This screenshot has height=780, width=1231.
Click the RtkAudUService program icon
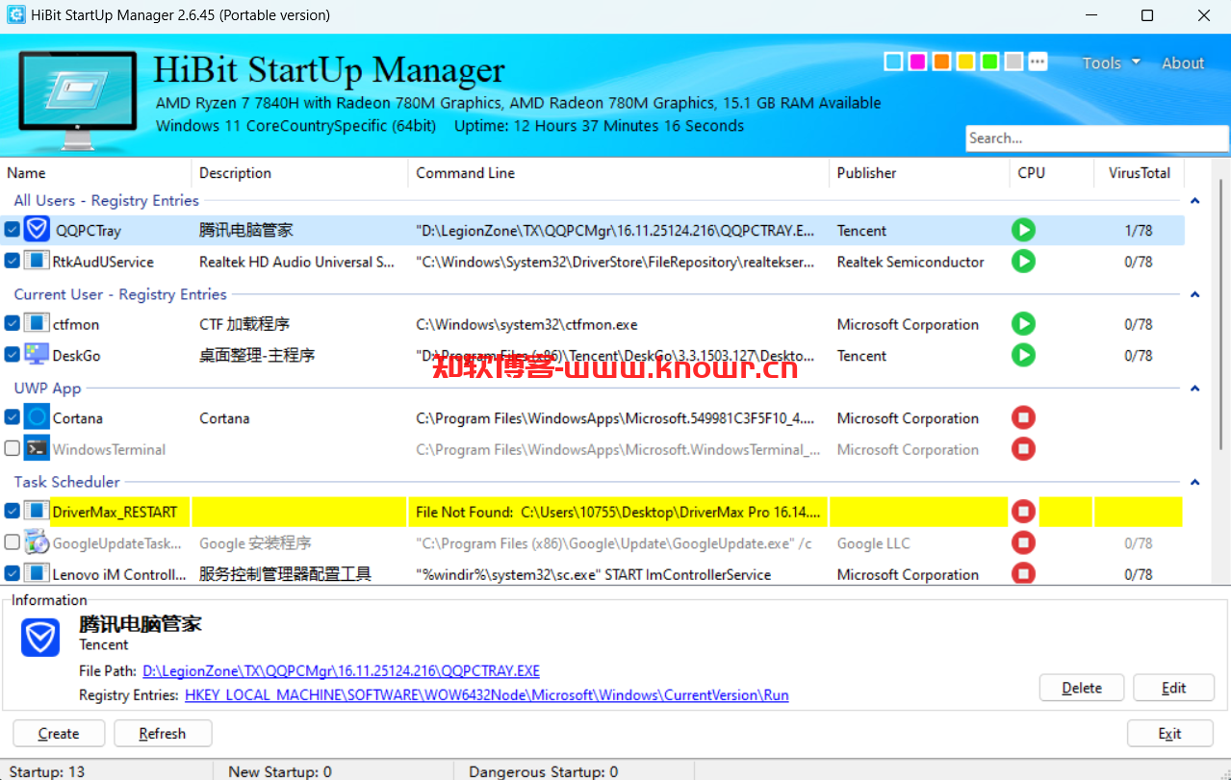click(x=37, y=262)
